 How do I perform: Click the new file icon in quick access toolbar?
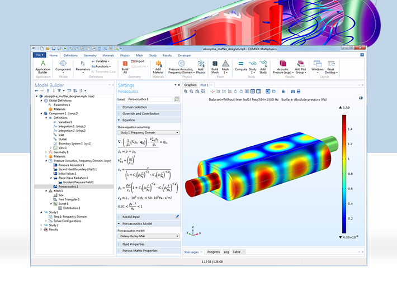[42, 48]
